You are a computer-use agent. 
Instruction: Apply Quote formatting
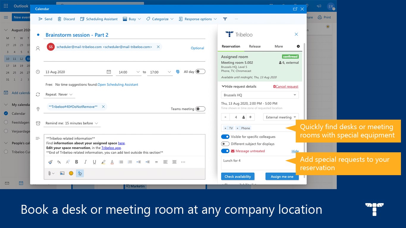pos(156,162)
